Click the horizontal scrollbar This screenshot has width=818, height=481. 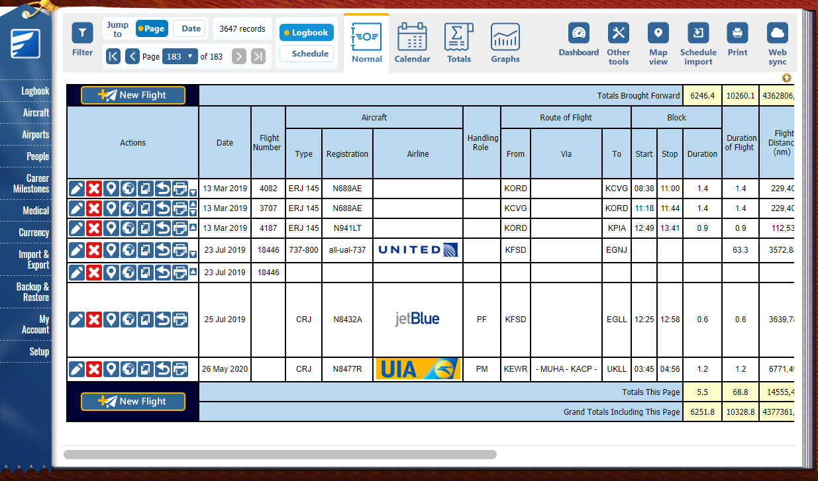(280, 455)
